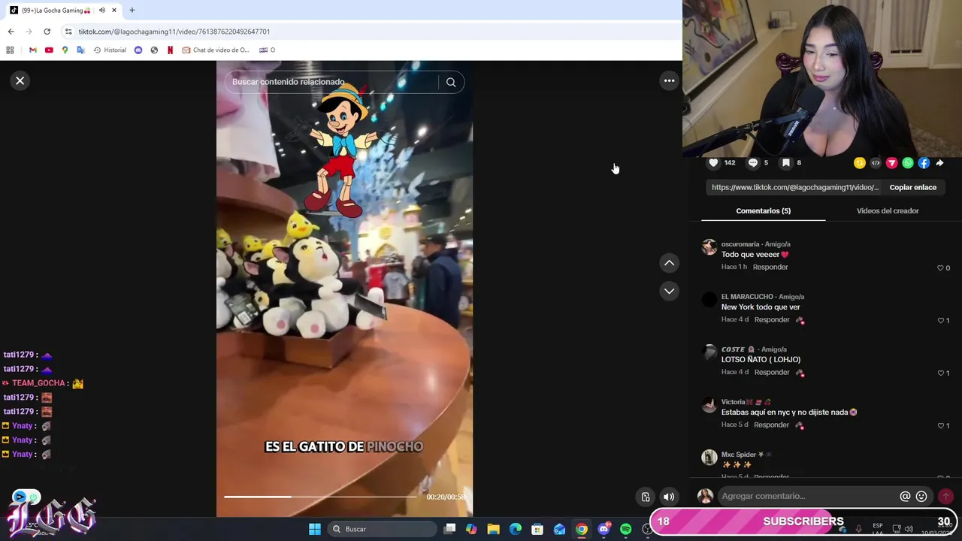Go back in Chrome
Screen dimensions: 962x541
point(11,32)
